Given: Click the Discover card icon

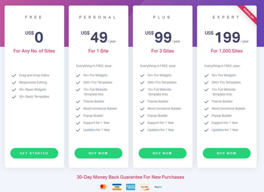Looking at the screenshot, I should point(144,187).
